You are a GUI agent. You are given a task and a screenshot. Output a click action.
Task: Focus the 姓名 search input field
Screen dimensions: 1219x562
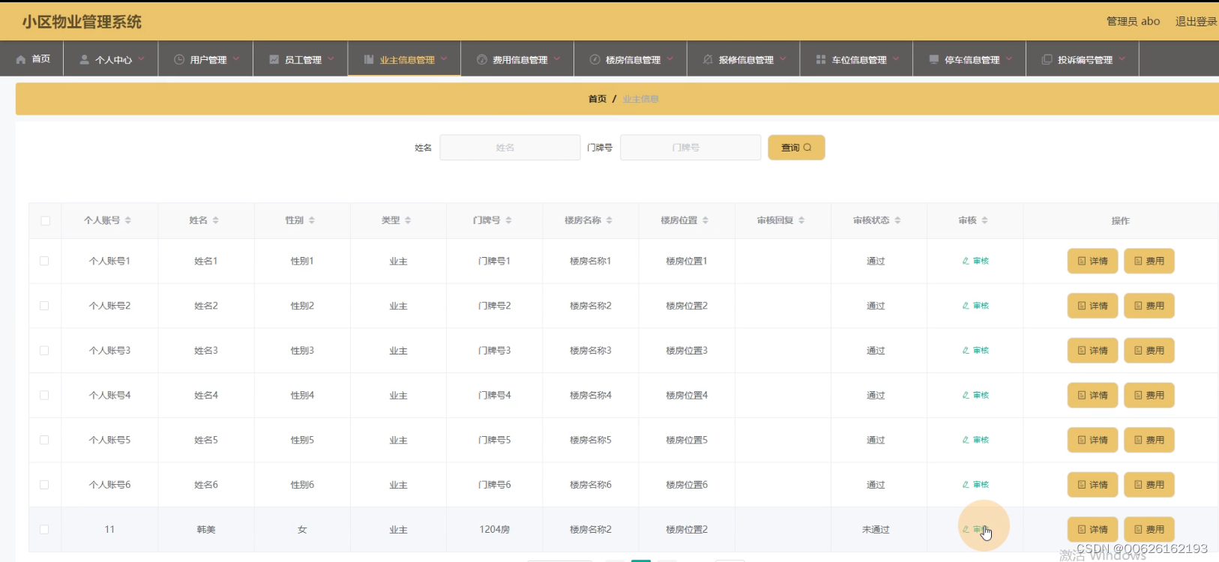pyautogui.click(x=510, y=148)
